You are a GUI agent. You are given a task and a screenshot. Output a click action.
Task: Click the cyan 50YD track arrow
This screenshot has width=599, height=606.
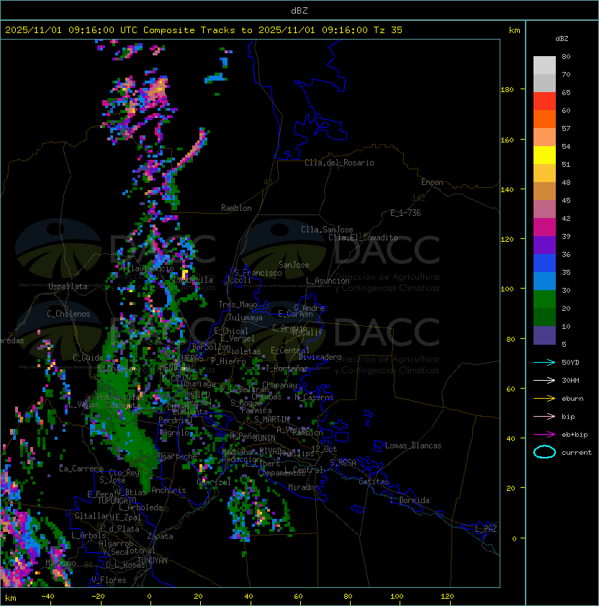click(544, 362)
